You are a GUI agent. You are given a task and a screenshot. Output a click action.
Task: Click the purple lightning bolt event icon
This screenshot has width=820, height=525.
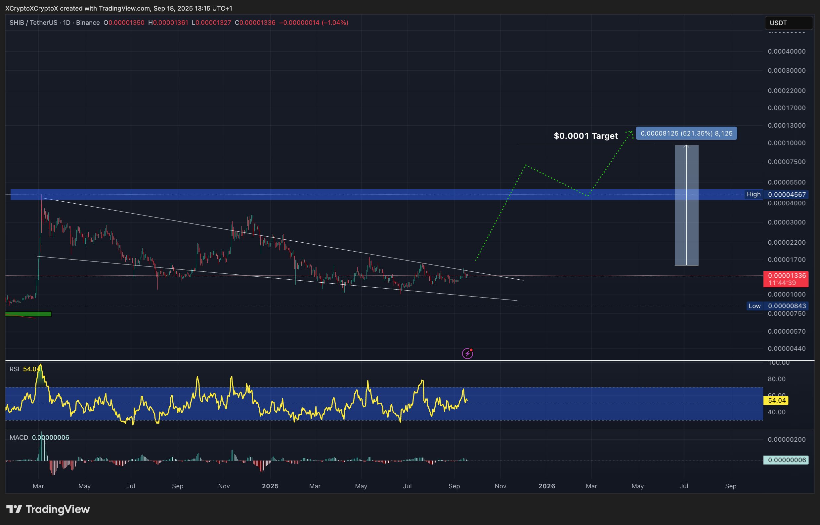(x=467, y=353)
